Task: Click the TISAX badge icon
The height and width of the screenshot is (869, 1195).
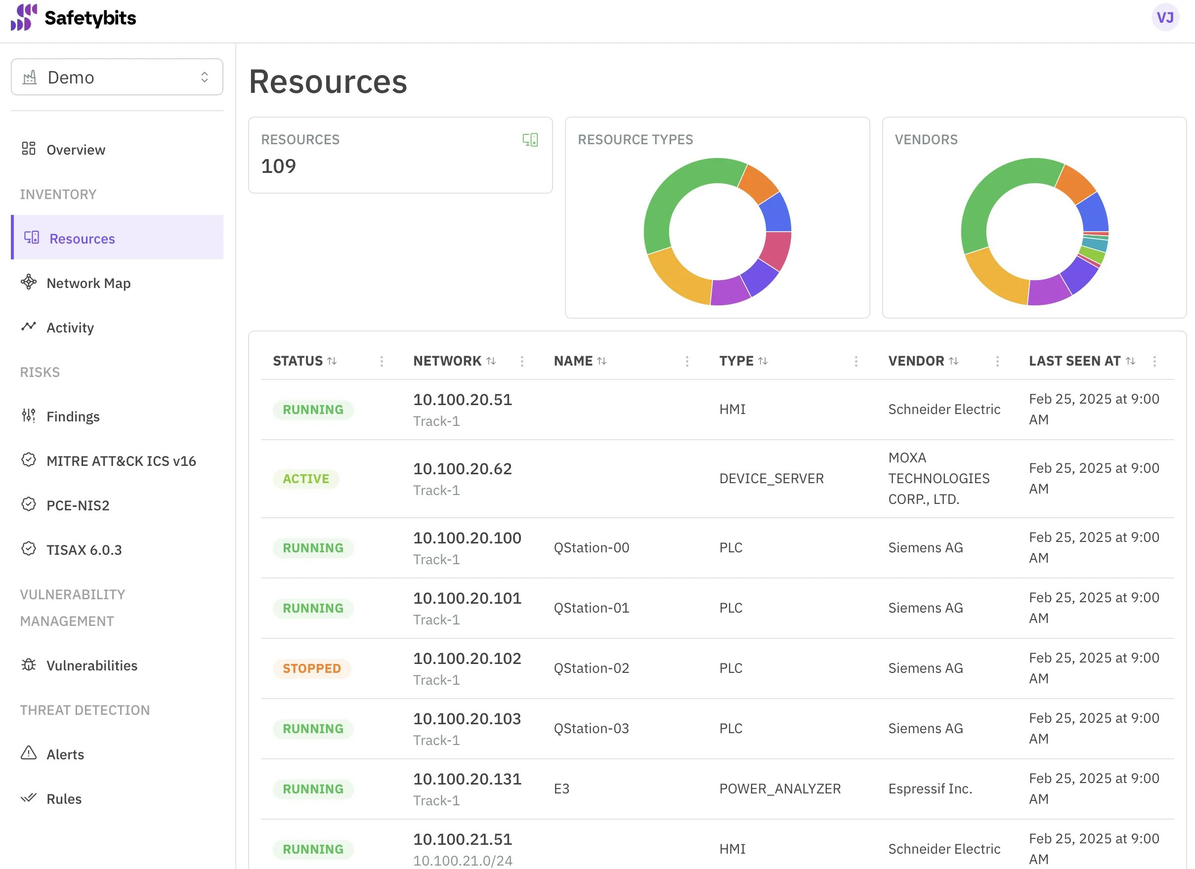Action: (29, 549)
